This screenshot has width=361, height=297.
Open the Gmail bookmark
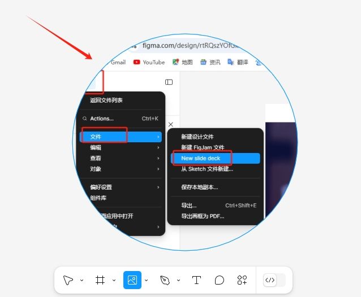coord(118,62)
